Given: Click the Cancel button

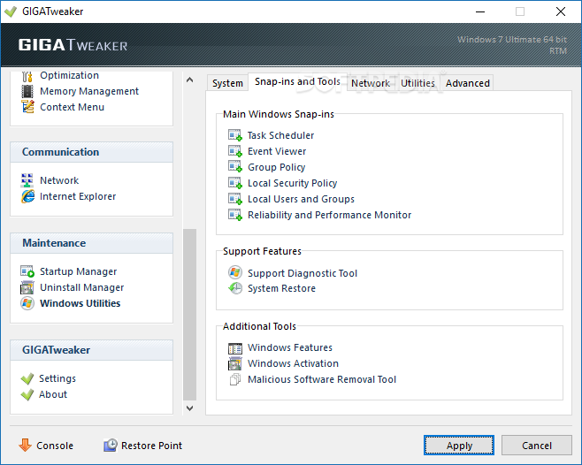Looking at the screenshot, I should point(536,446).
